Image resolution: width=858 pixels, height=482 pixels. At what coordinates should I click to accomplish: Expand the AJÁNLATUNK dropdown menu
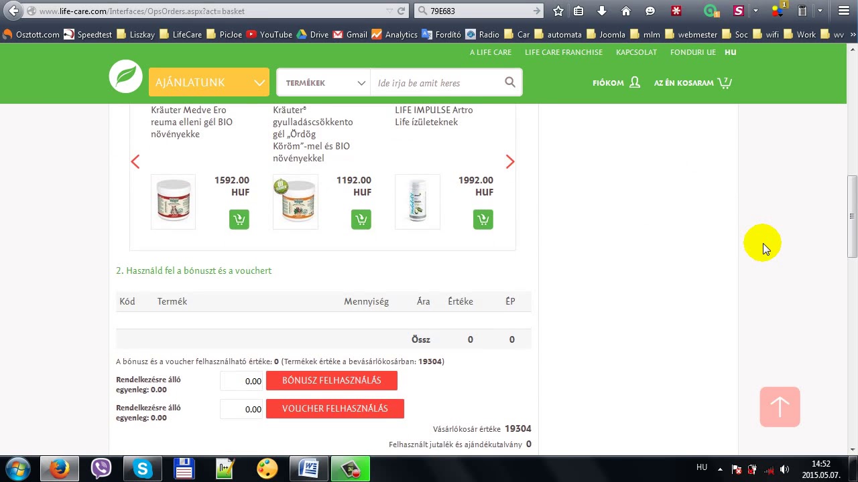(209, 82)
